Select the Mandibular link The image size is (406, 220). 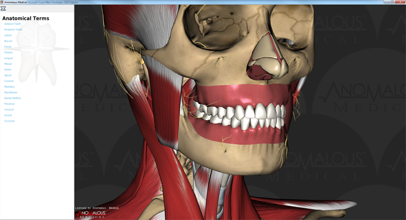point(11,92)
